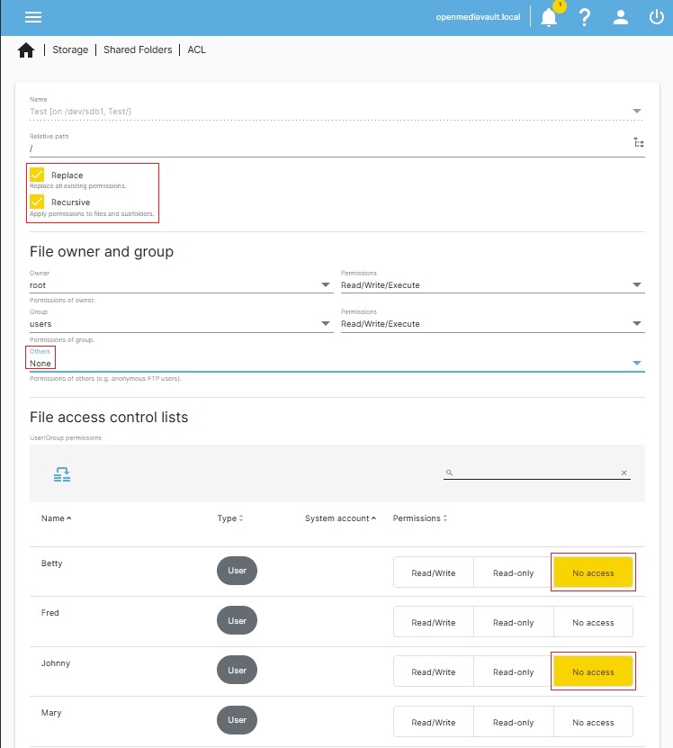
Task: Open the help question mark icon
Action: coord(585,17)
